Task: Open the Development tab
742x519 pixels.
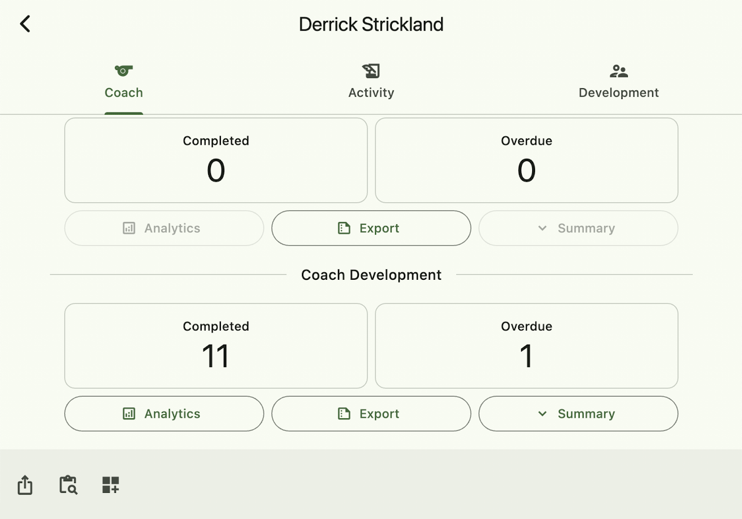Action: coord(619,92)
